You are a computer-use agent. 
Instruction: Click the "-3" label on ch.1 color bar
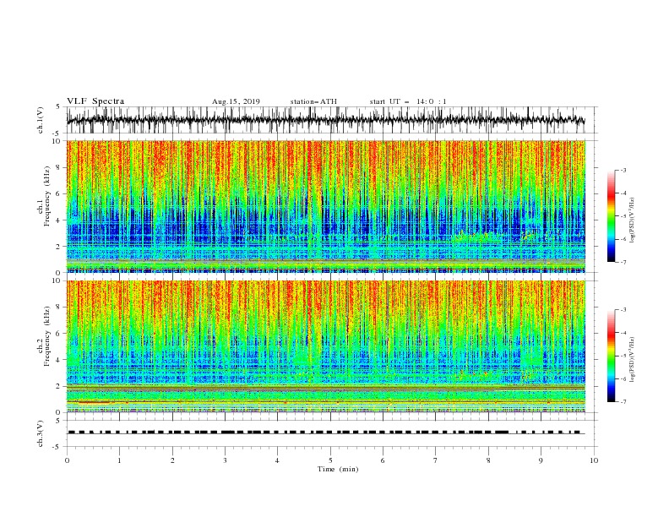[623, 170]
